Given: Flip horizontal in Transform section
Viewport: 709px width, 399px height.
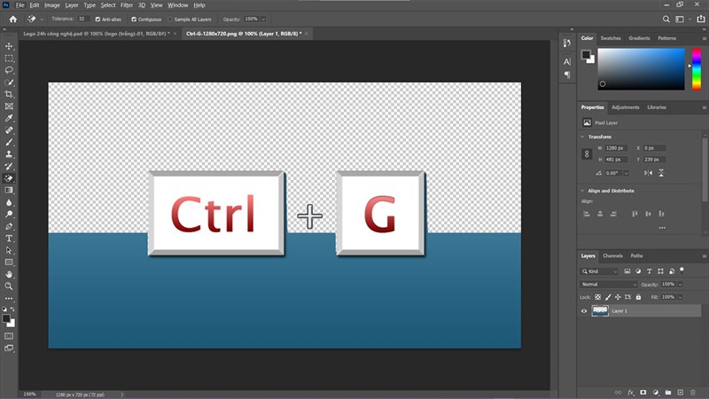Looking at the screenshot, I should click(x=649, y=173).
